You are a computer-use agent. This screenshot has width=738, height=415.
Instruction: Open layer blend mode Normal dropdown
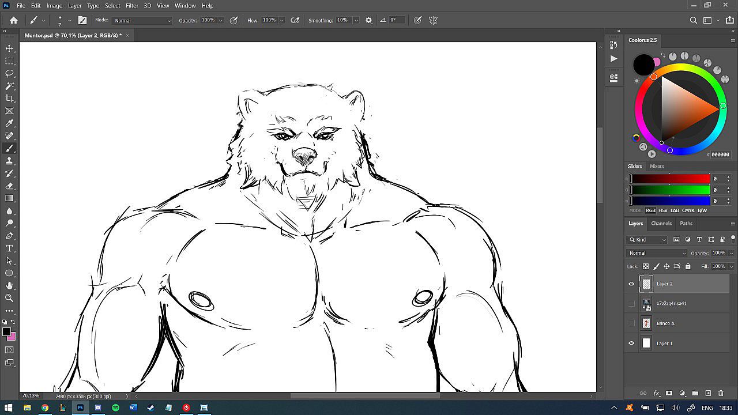(657, 253)
